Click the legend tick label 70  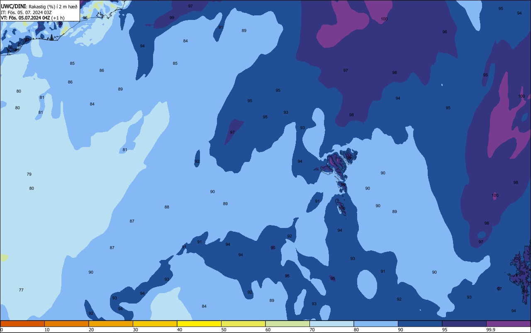[x=312, y=330]
